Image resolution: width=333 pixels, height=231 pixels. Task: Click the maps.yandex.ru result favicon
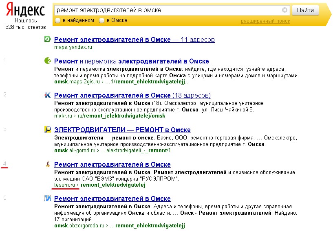coord(48,39)
